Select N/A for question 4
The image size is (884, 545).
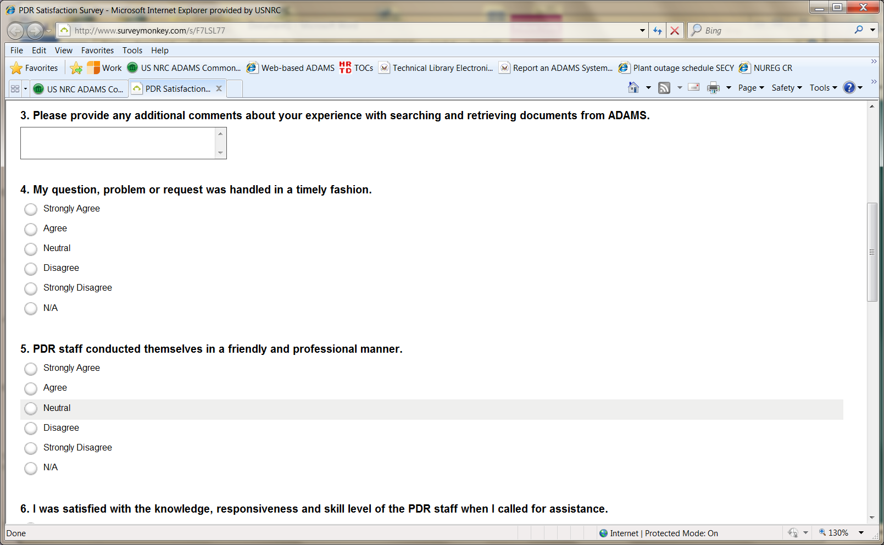(31, 309)
